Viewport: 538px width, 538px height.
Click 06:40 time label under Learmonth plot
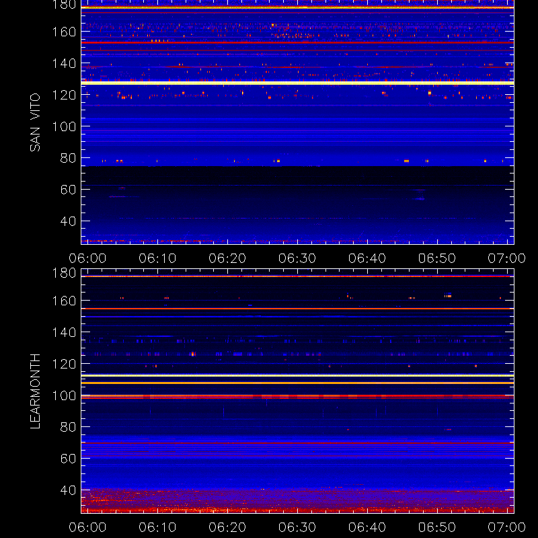[367, 527]
